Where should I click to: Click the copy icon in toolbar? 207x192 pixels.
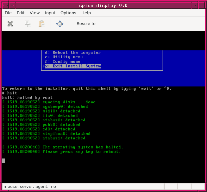28,24
